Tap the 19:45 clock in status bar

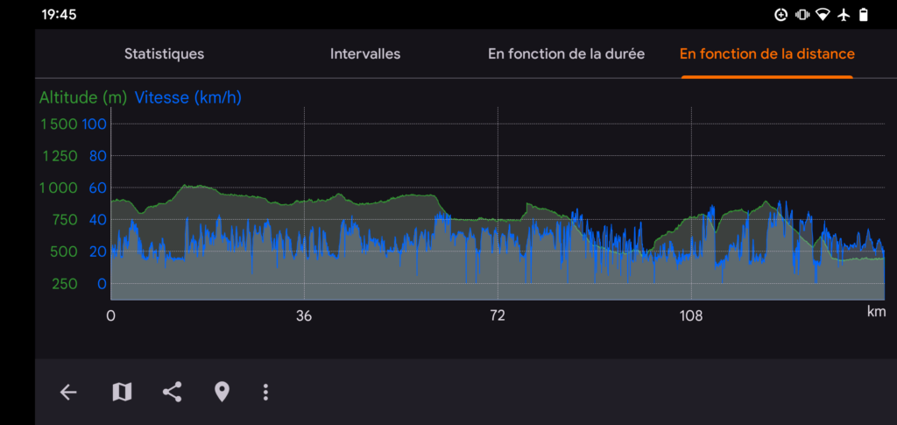59,15
